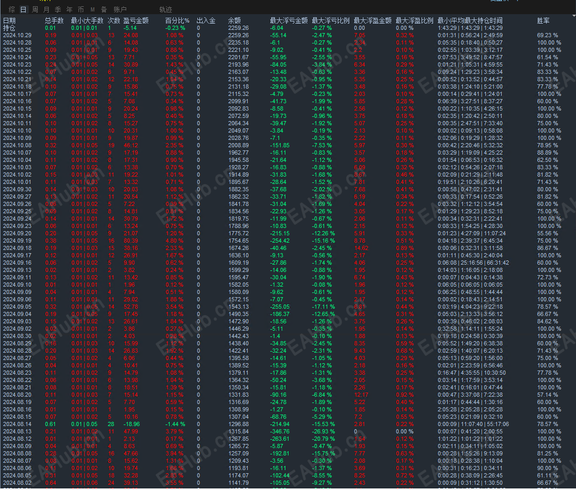Switch to the 季 quarterly tab

click(x=58, y=9)
